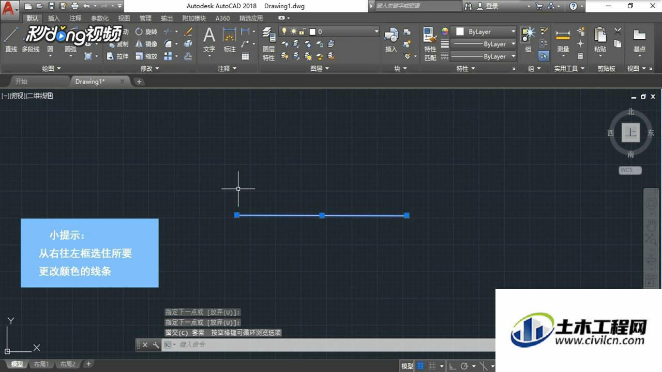Toggle snap mode in status bar
Viewport: 662px width, 372px height.
click(432, 366)
